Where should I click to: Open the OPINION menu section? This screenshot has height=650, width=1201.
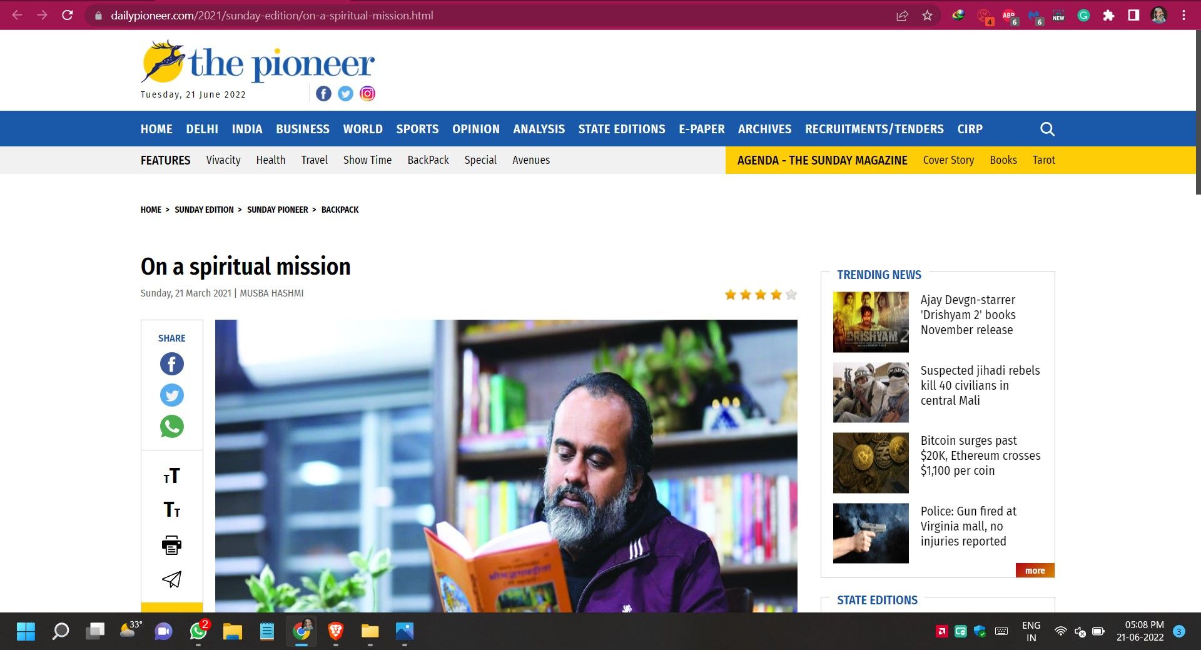(x=475, y=129)
